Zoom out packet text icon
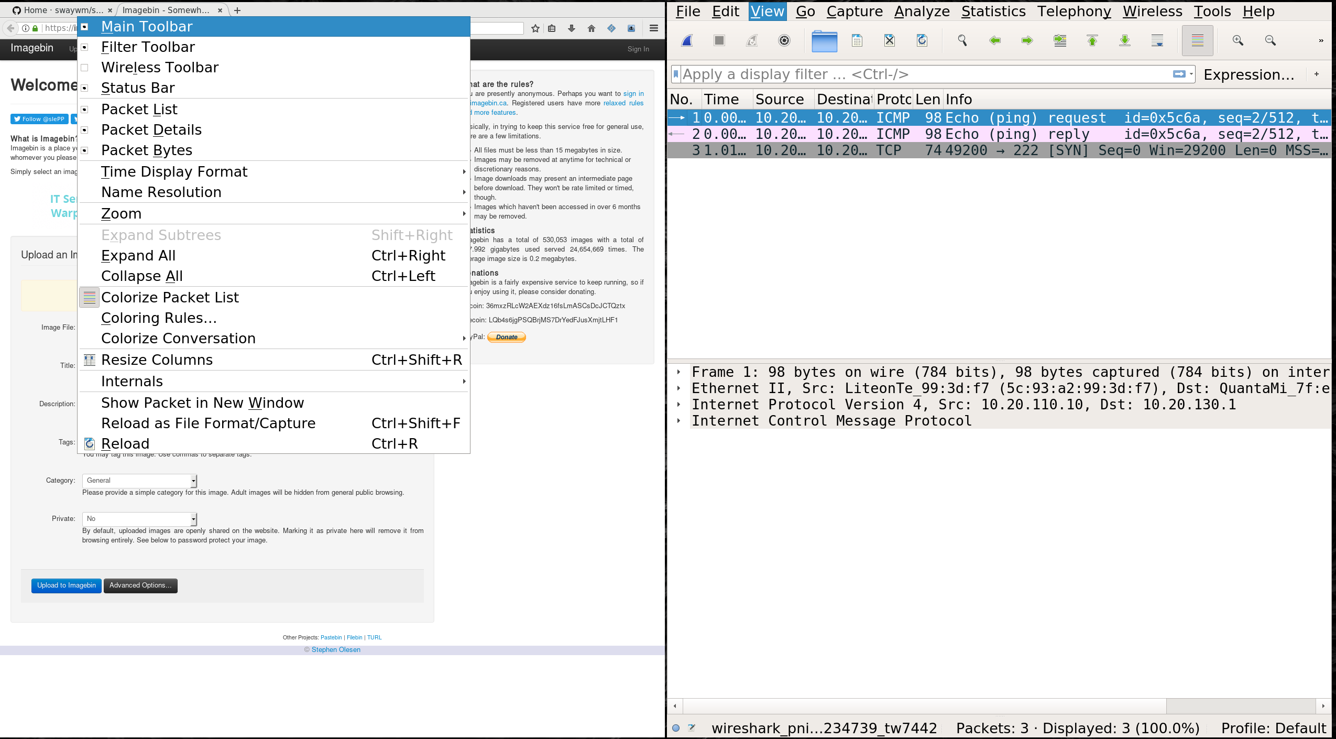 pyautogui.click(x=1271, y=40)
